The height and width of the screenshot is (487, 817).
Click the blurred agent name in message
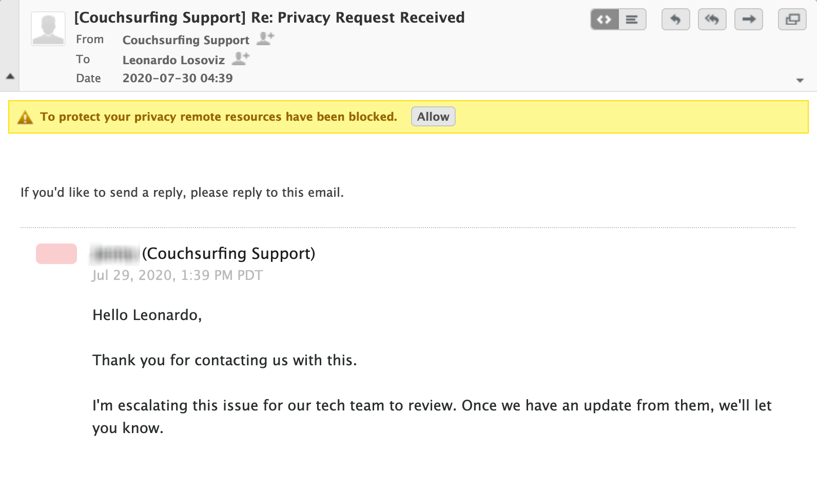(x=115, y=254)
